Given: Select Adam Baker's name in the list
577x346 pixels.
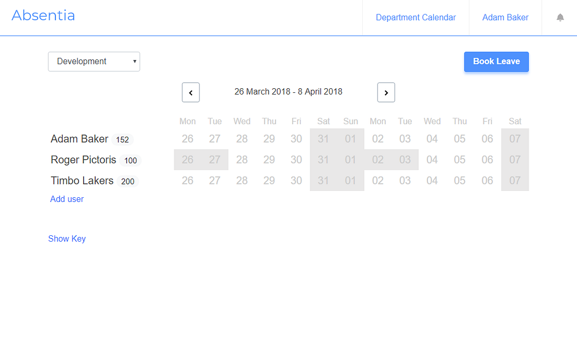Looking at the screenshot, I should [80, 139].
